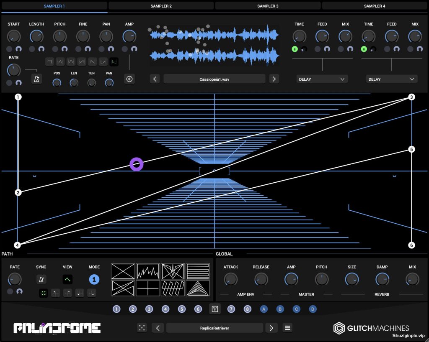Screen dimensions: 429x342
Task: Click the GLOBAL ATTACK knob
Action: 231,279
